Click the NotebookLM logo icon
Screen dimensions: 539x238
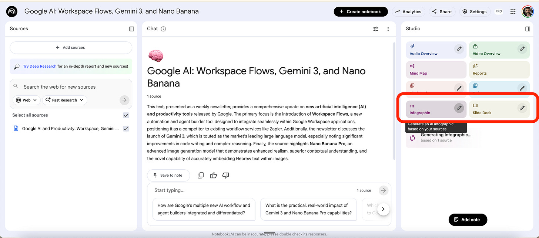12,11
